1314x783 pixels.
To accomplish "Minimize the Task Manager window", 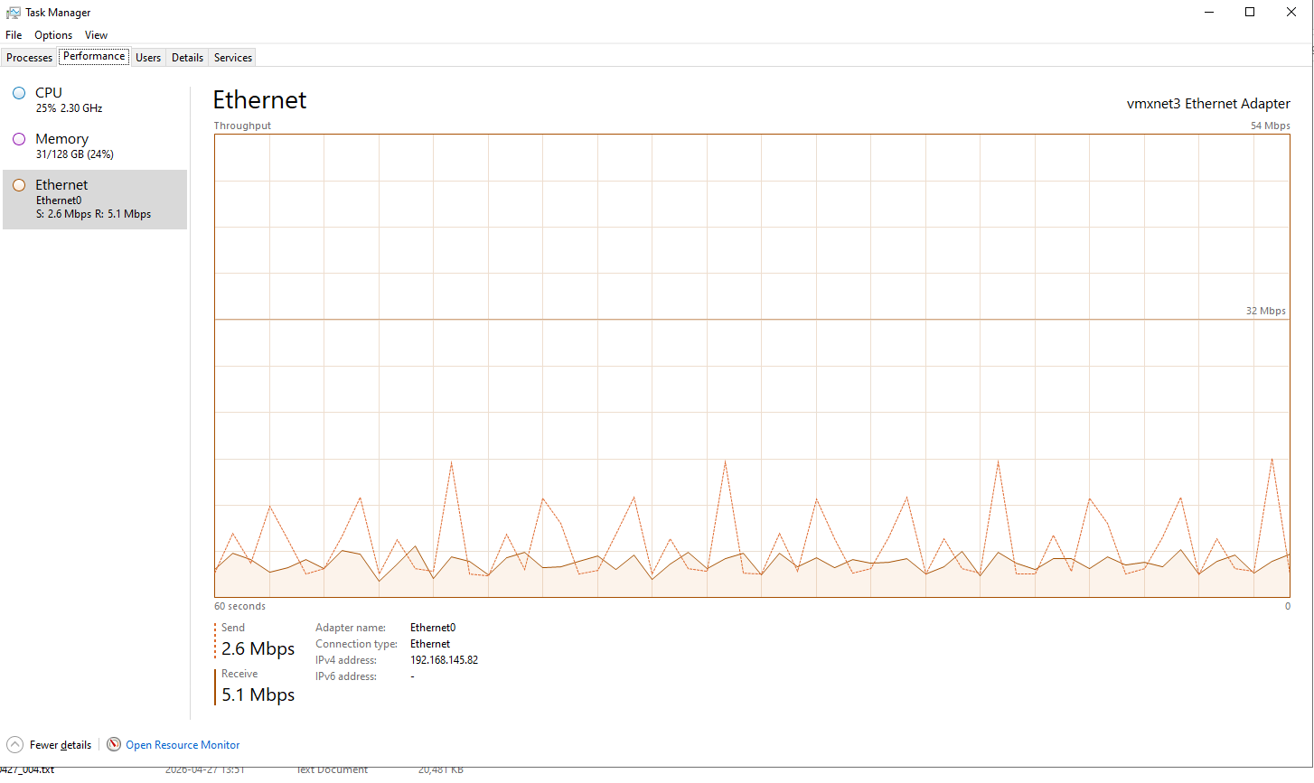I will click(1209, 13).
